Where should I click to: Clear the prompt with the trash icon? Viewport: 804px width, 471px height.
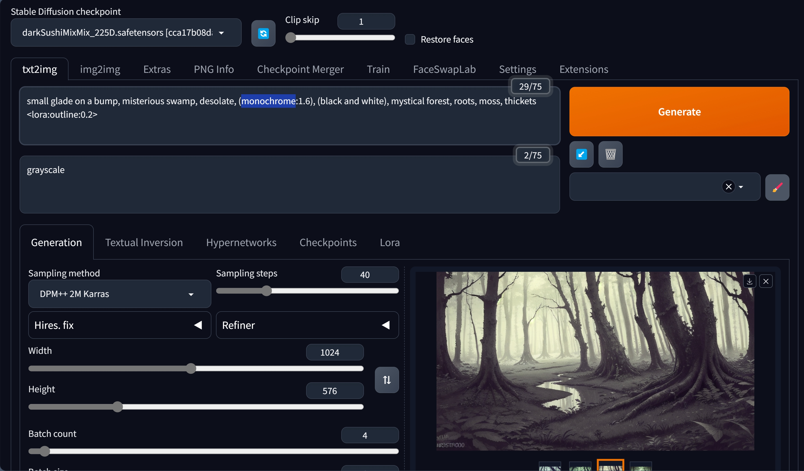[x=610, y=154]
